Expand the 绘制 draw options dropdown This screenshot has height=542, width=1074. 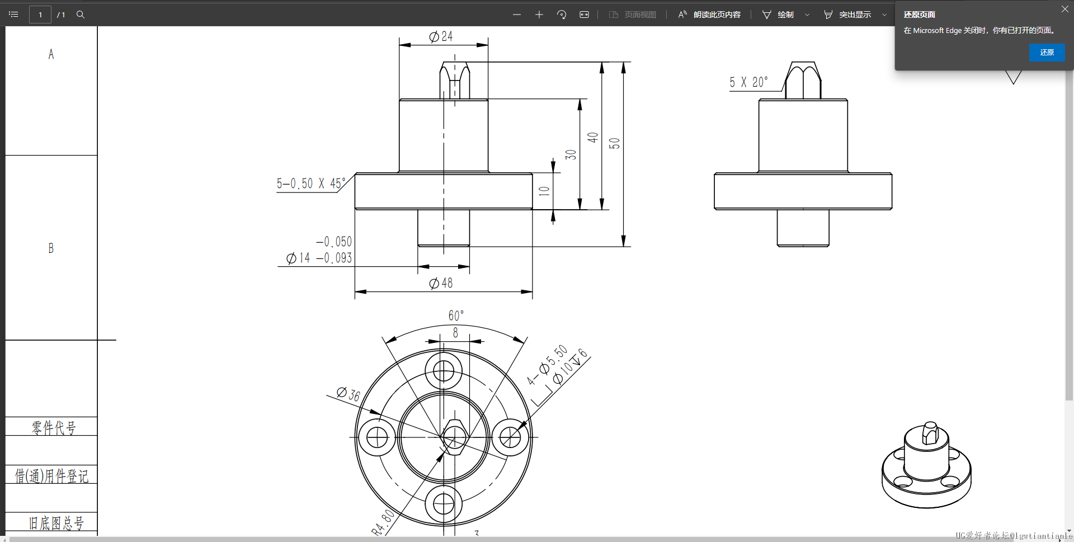(x=807, y=15)
